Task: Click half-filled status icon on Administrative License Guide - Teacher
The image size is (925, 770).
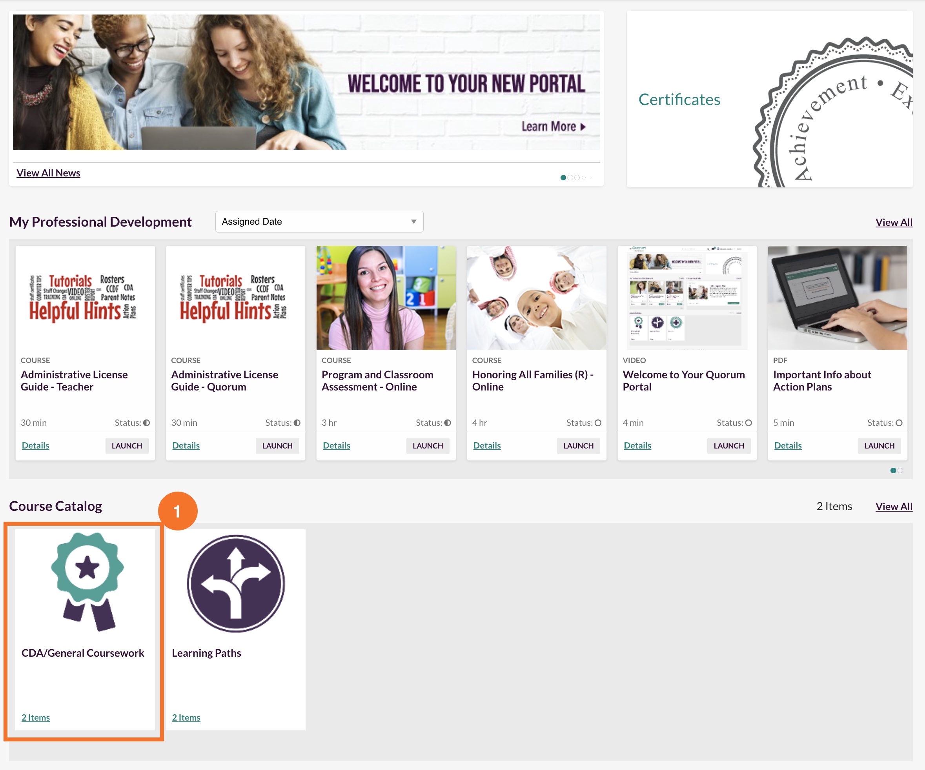Action: [x=146, y=423]
